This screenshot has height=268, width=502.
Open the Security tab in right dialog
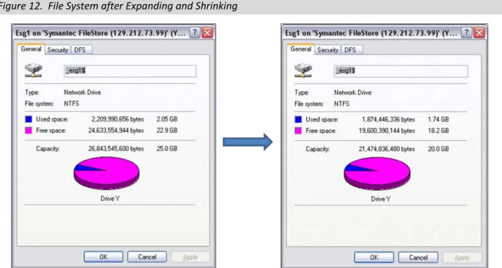pos(327,50)
